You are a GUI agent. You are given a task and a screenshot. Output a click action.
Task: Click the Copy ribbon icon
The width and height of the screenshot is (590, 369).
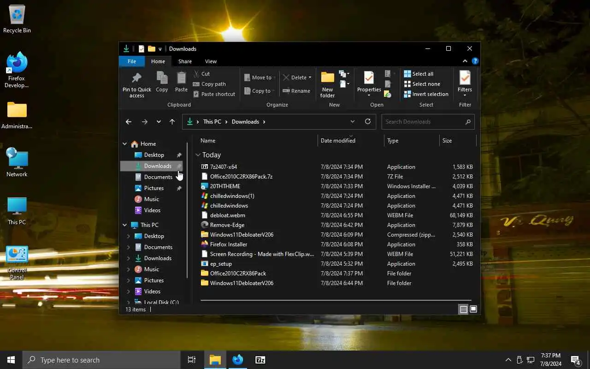[162, 78]
